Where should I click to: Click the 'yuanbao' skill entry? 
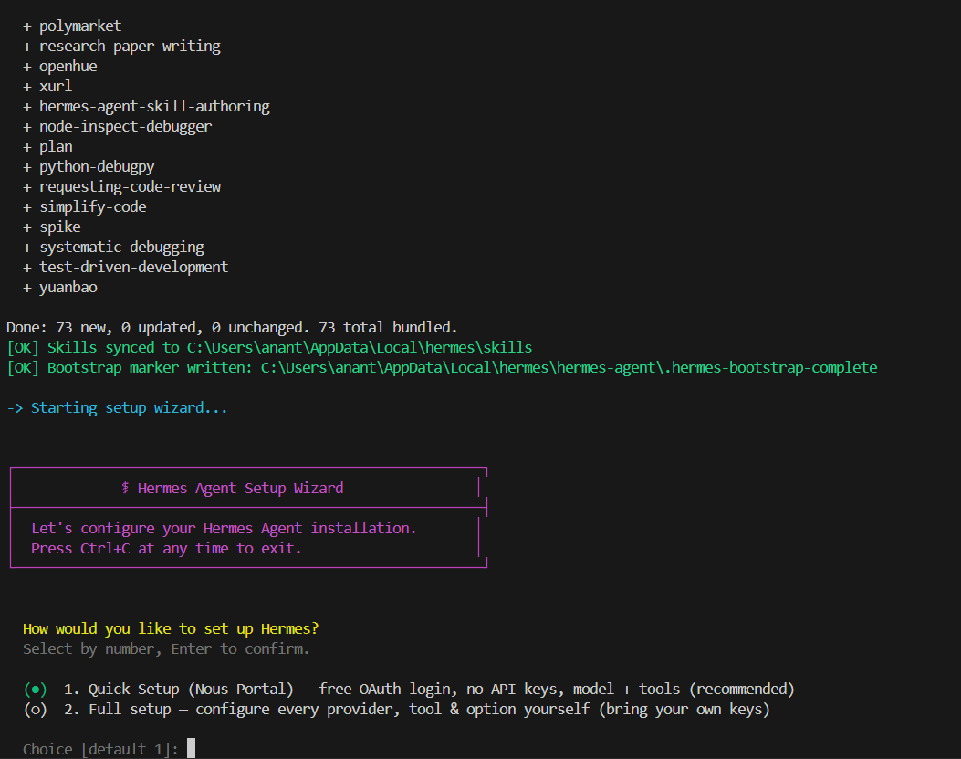(68, 287)
